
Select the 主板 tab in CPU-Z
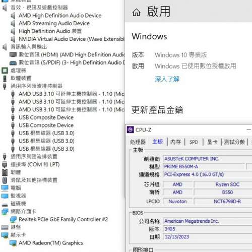(158, 142)
